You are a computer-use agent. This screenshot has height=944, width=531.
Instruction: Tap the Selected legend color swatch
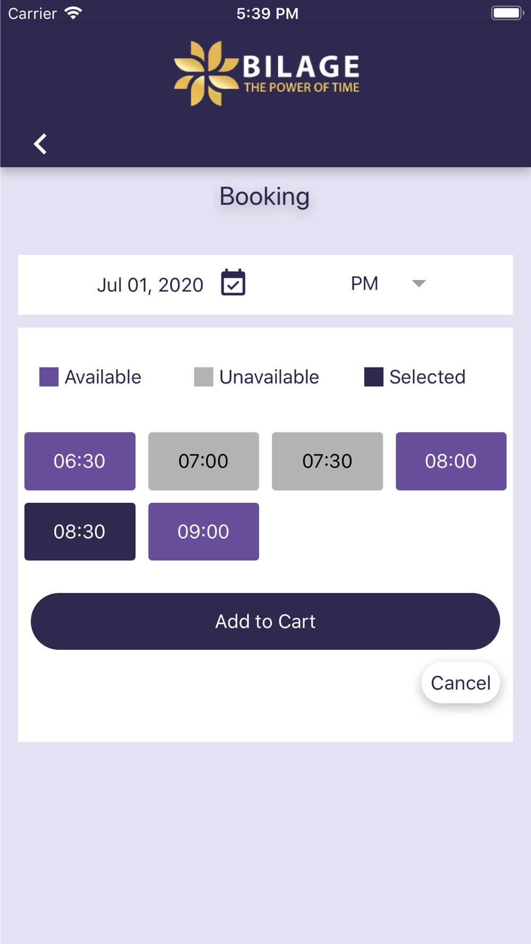(374, 377)
